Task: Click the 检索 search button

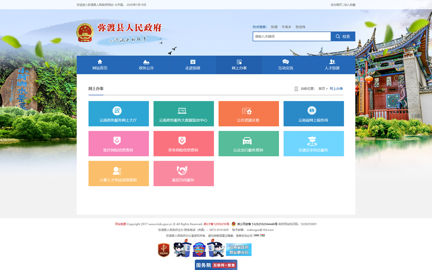Action: pyautogui.click(x=343, y=36)
